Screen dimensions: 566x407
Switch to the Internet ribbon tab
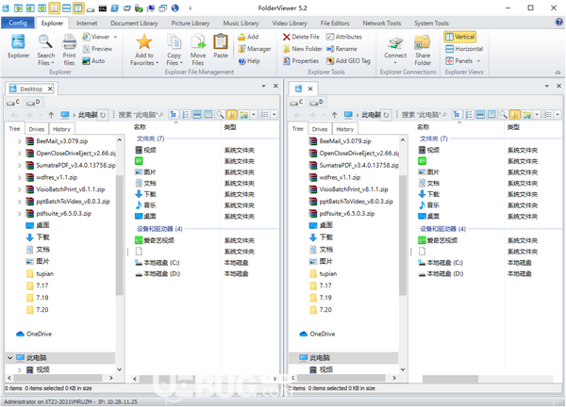pos(87,23)
